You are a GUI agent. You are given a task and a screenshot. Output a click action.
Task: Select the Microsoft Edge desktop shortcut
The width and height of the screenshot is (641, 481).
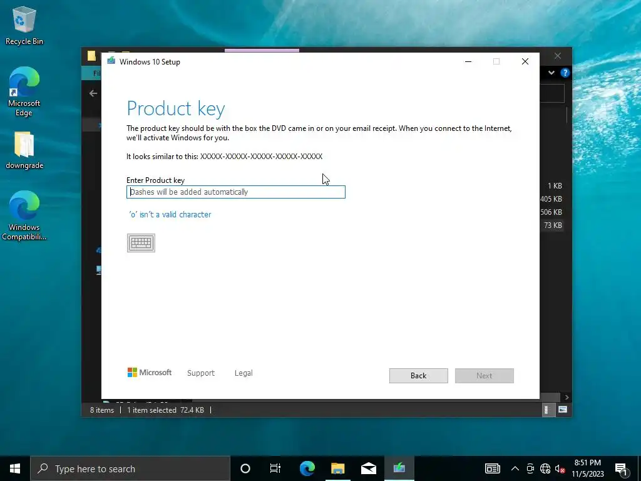(x=24, y=91)
